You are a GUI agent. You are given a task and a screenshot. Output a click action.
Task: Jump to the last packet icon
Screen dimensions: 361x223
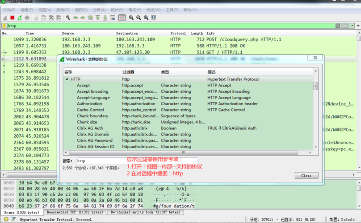[x=105, y=18]
